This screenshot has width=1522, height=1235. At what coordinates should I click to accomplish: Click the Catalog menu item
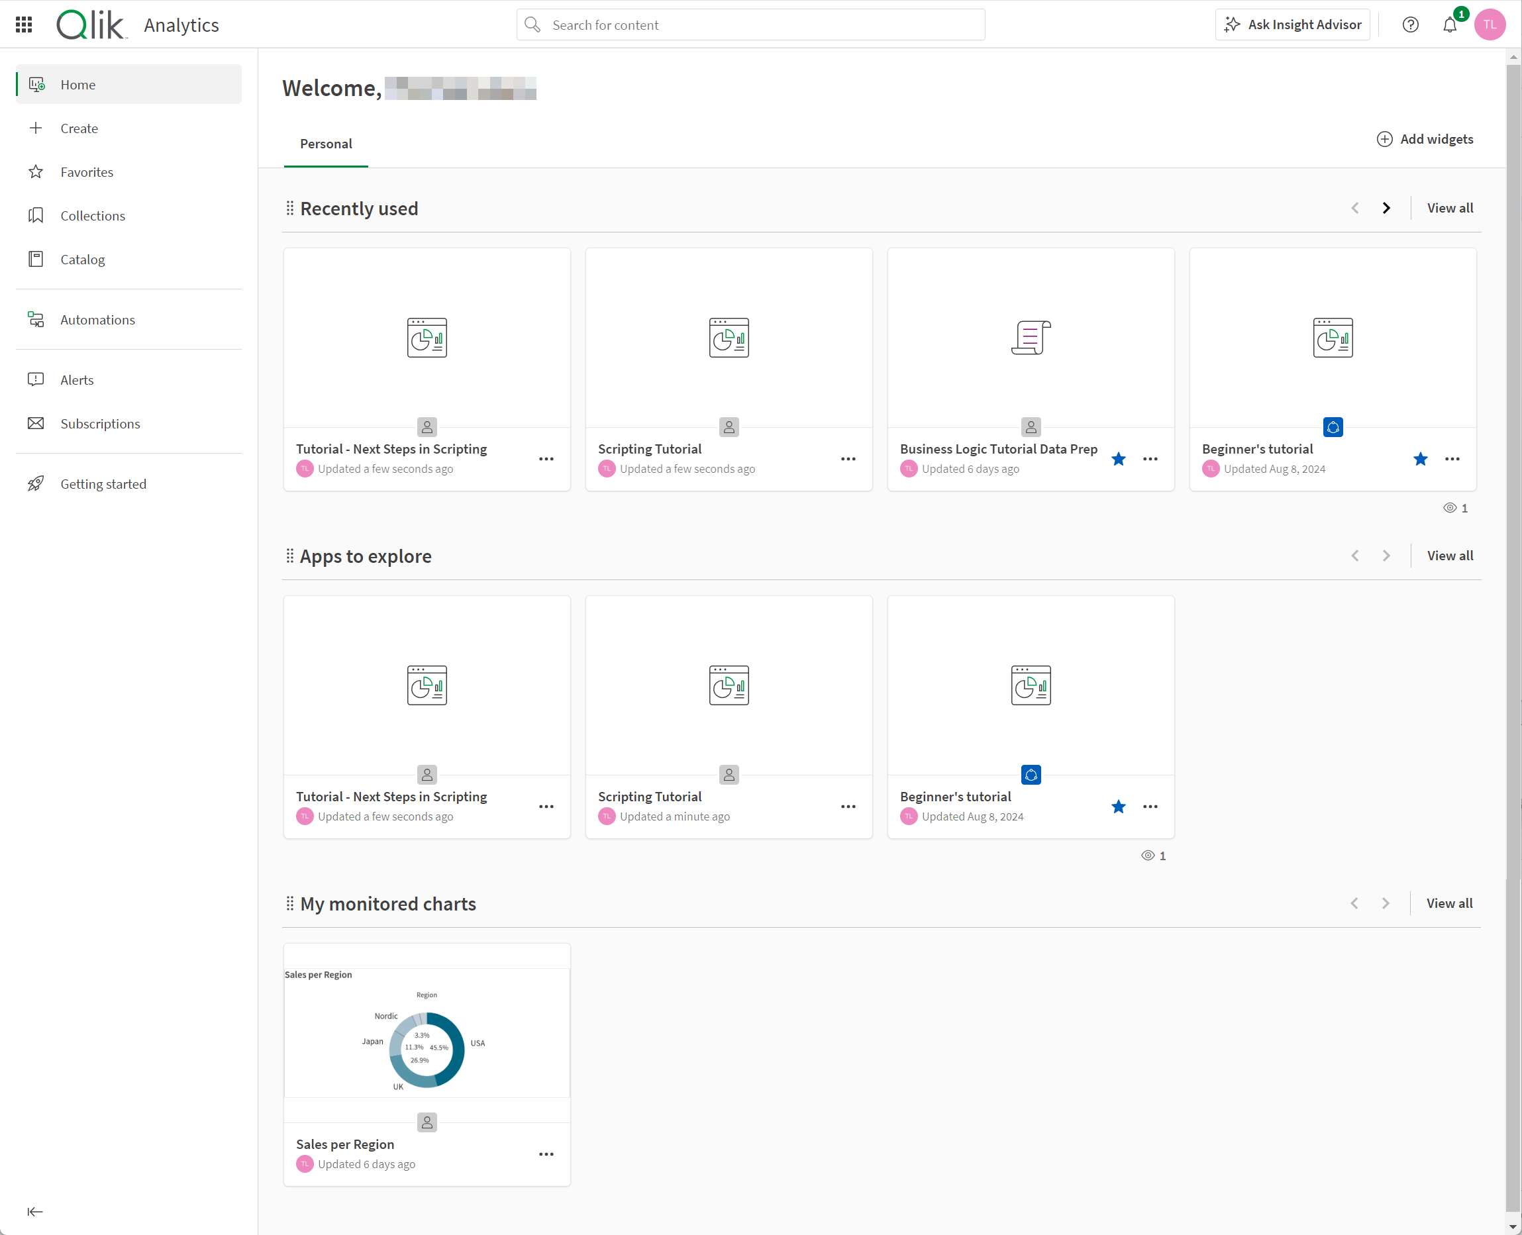[x=81, y=260]
